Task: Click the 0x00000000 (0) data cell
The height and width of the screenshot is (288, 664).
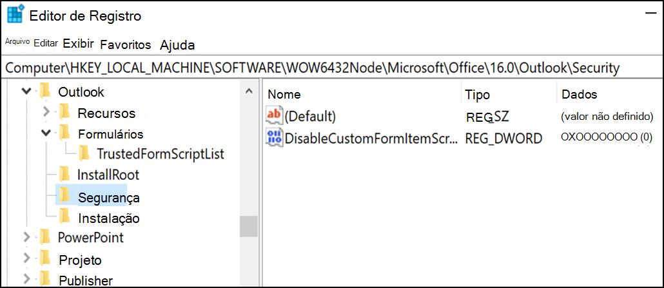Action: [607, 137]
